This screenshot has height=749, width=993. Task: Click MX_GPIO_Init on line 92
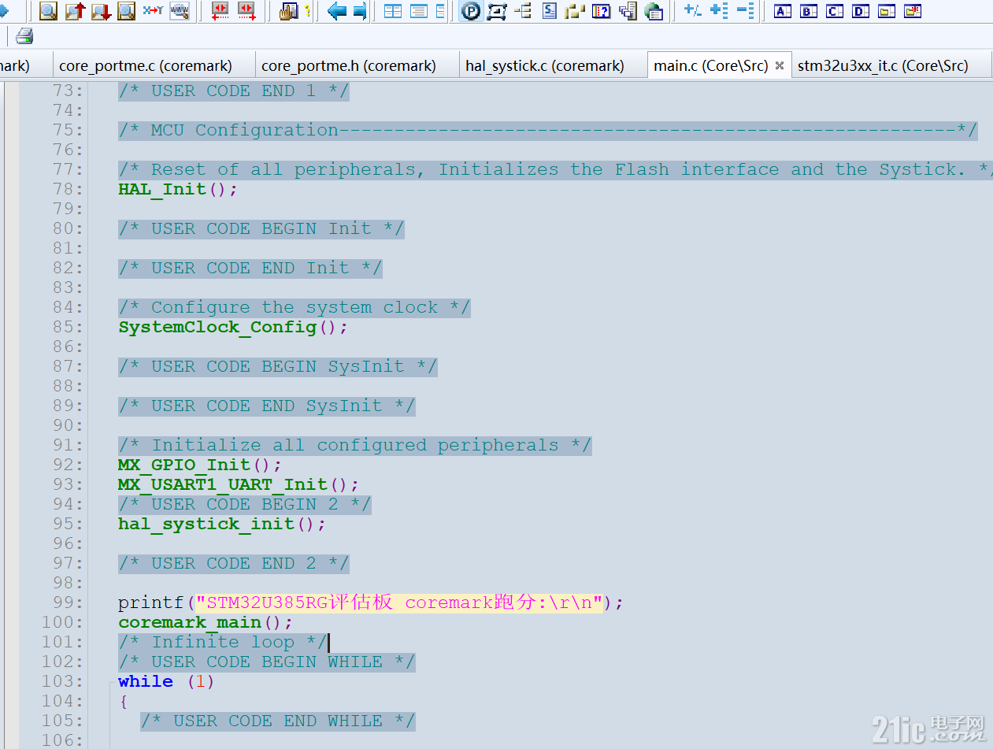184,465
